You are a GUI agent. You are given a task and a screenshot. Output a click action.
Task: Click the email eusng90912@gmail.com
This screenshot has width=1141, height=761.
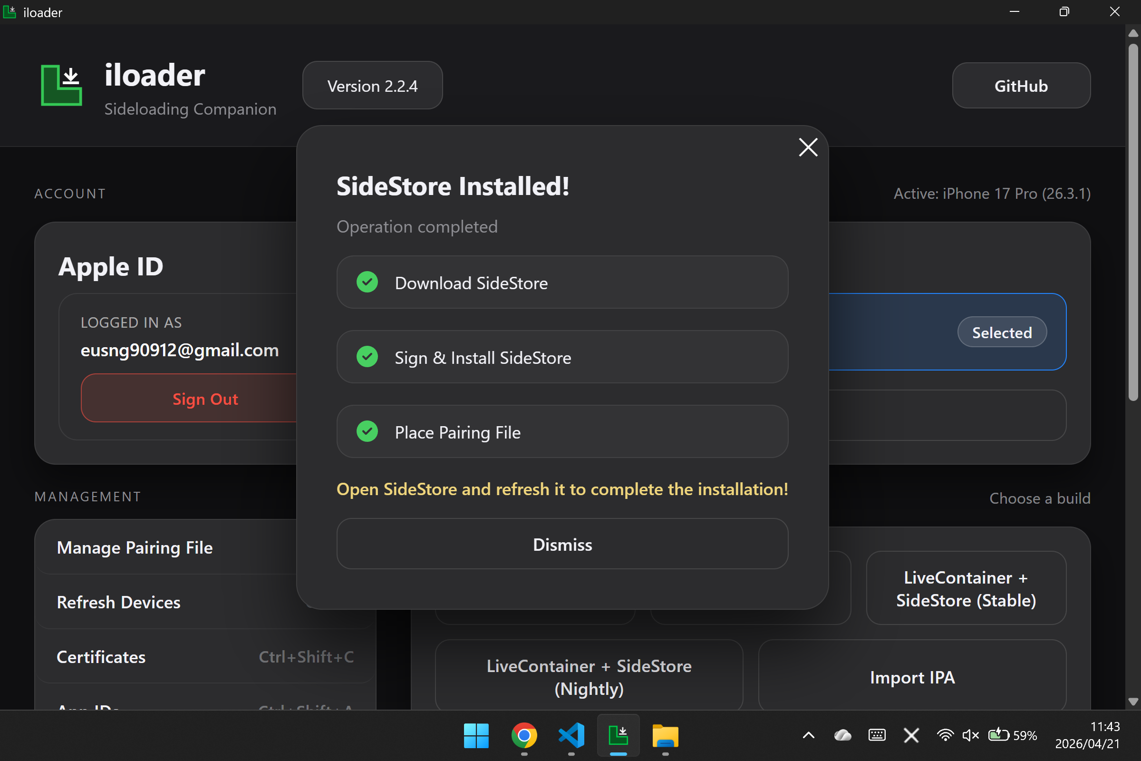[180, 350]
